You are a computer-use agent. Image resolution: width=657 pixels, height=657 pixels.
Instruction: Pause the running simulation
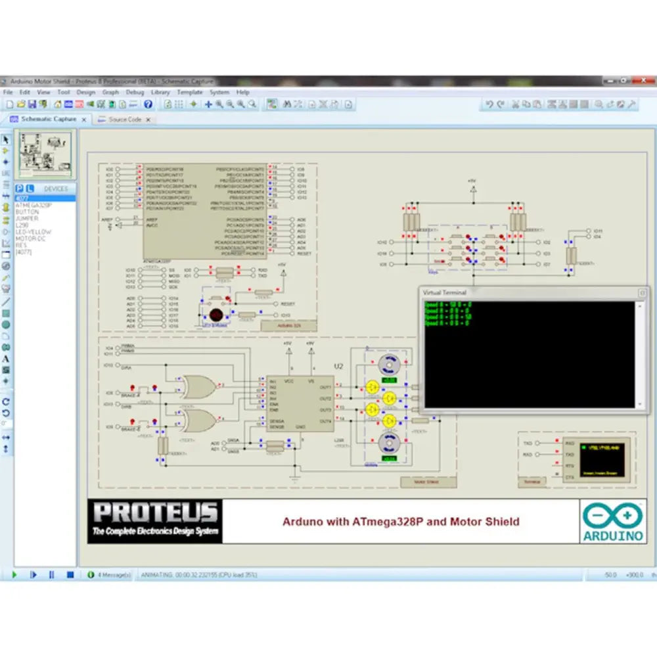click(x=51, y=574)
